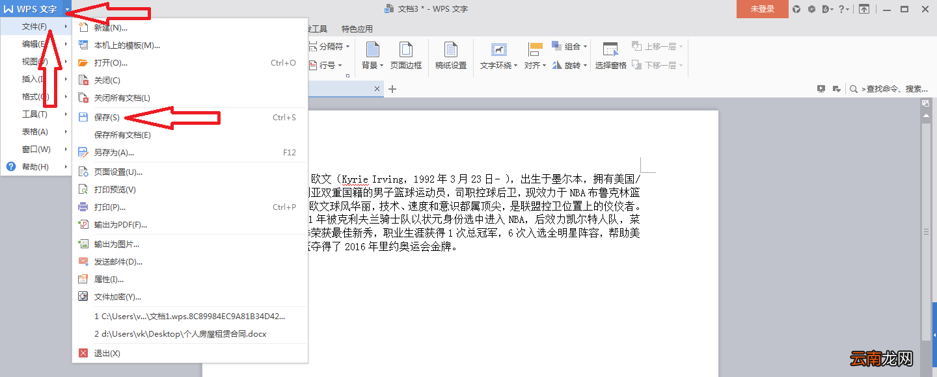Click the collapse ribbon upload-arrow icon

(863, 9)
